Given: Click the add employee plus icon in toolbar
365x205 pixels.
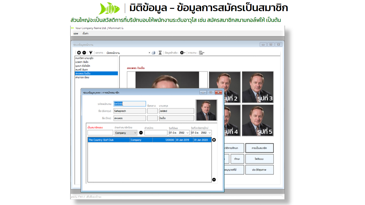Looking at the screenshot, I should 79,53.
